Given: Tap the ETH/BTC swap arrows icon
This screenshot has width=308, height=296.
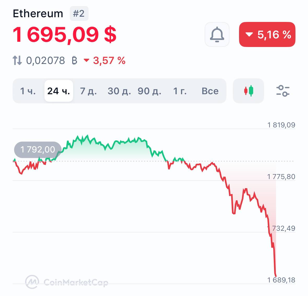Looking at the screenshot, I should [x=17, y=60].
